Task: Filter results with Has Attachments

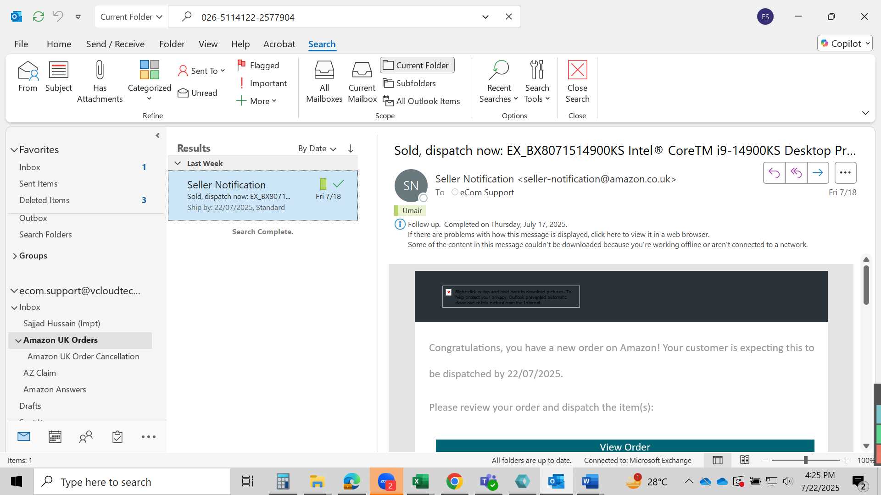Action: [x=100, y=82]
